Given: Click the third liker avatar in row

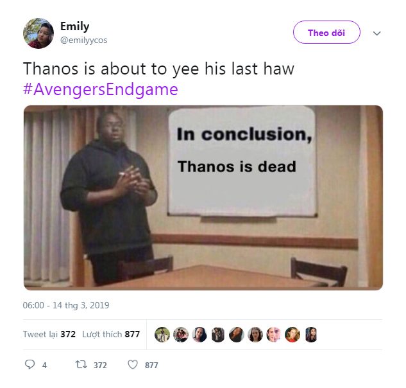Looking at the screenshot, I should pos(199,335).
